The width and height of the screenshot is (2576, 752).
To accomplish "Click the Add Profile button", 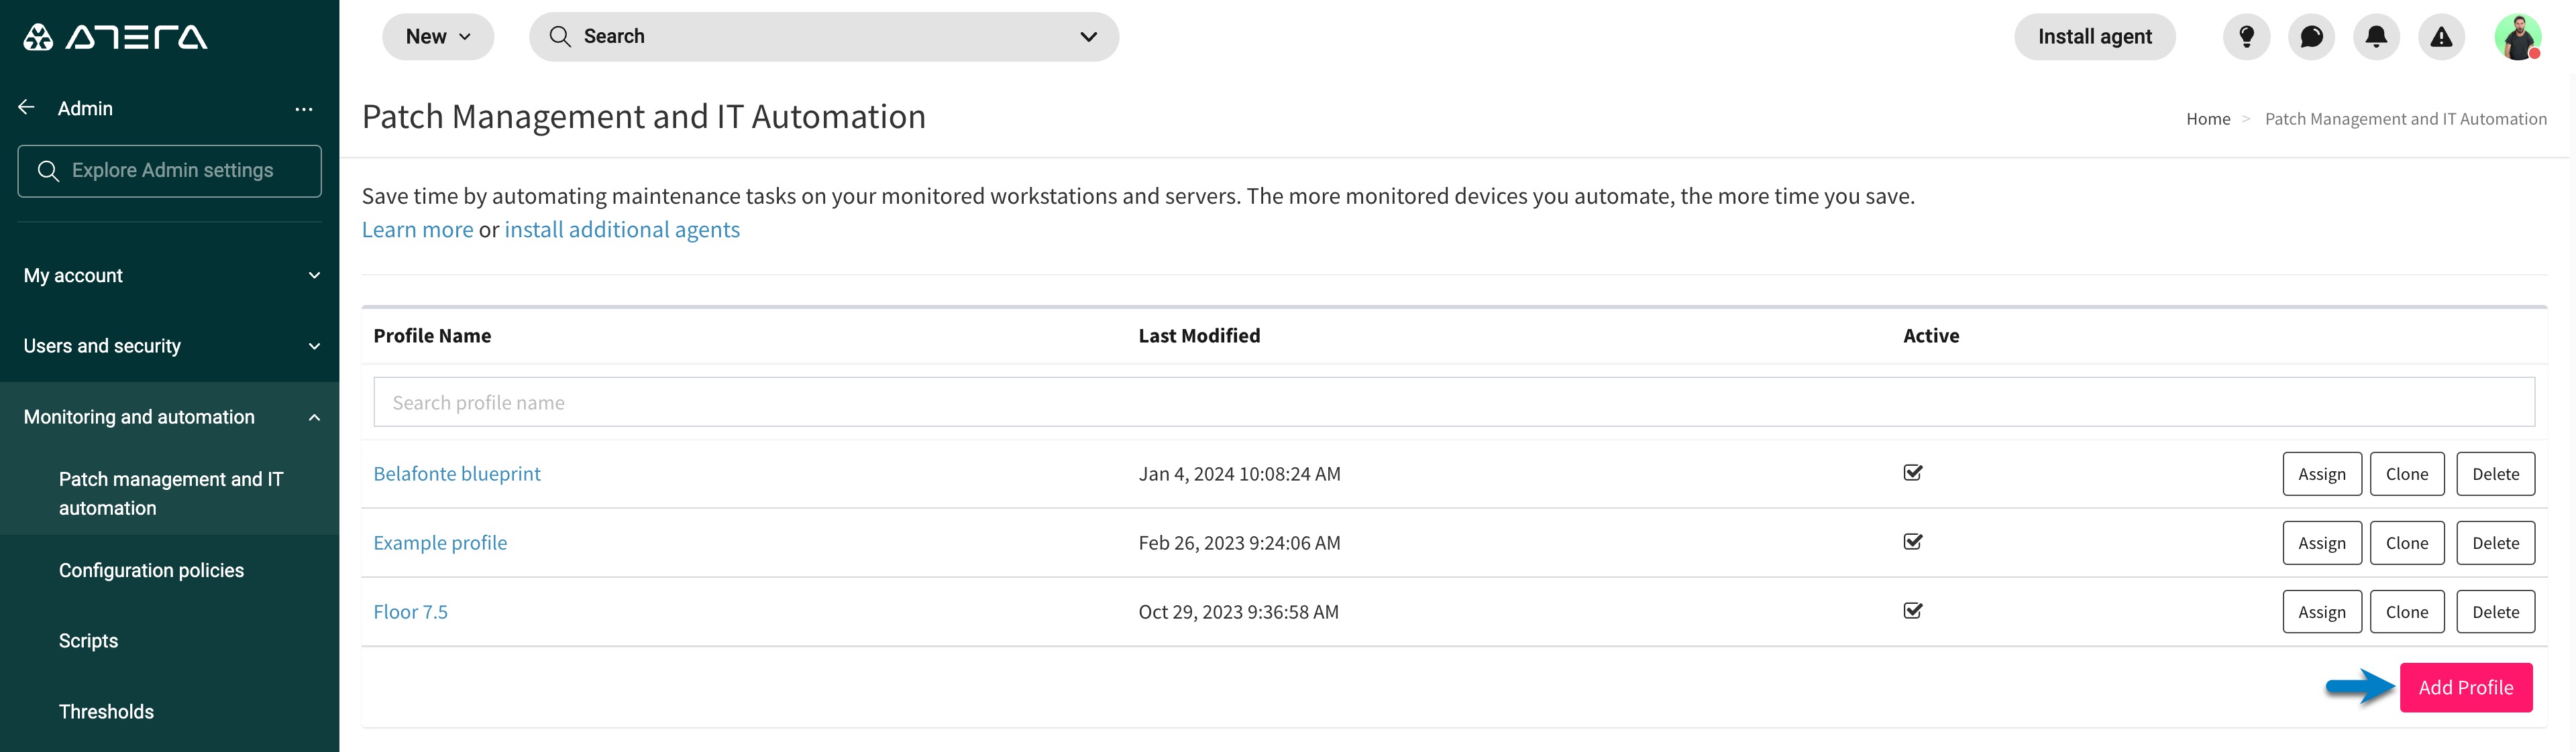I will click(2465, 687).
